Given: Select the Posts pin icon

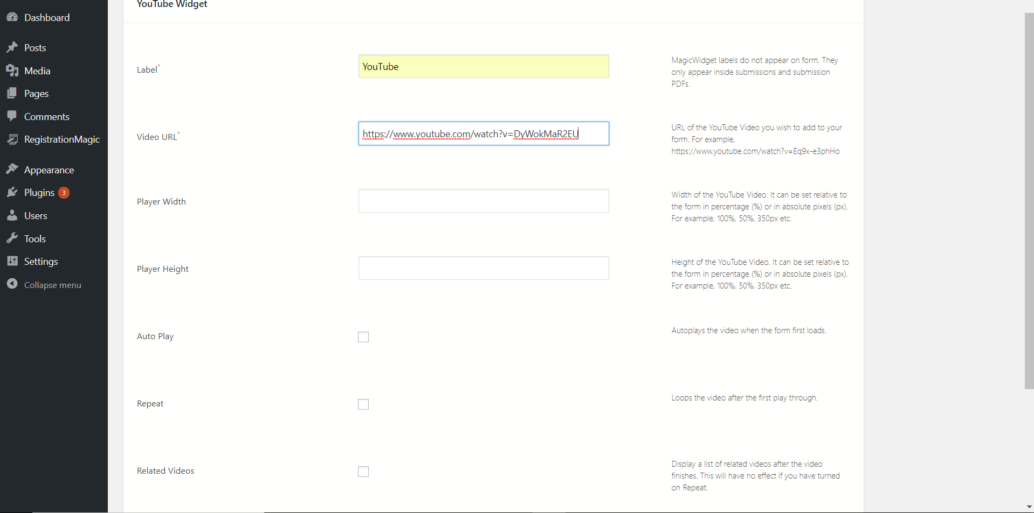Looking at the screenshot, I should click(x=12, y=47).
